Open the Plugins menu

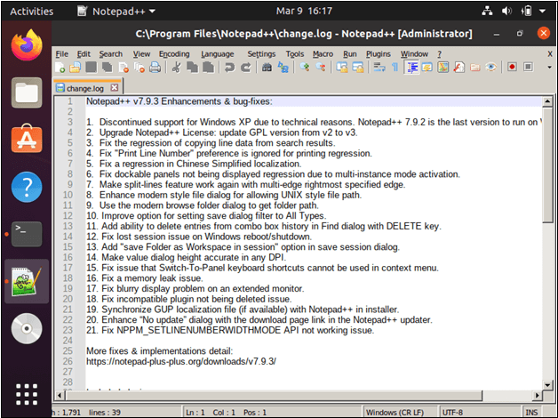pyautogui.click(x=379, y=54)
